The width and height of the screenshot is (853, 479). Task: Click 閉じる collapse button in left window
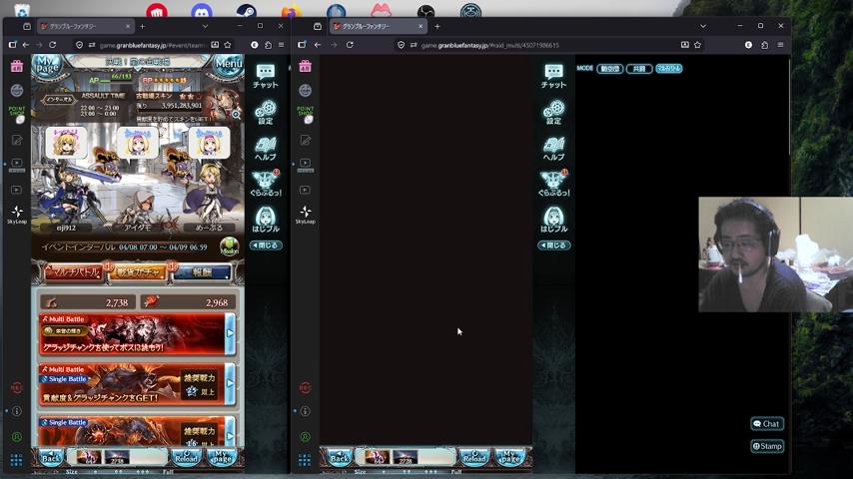click(x=266, y=245)
